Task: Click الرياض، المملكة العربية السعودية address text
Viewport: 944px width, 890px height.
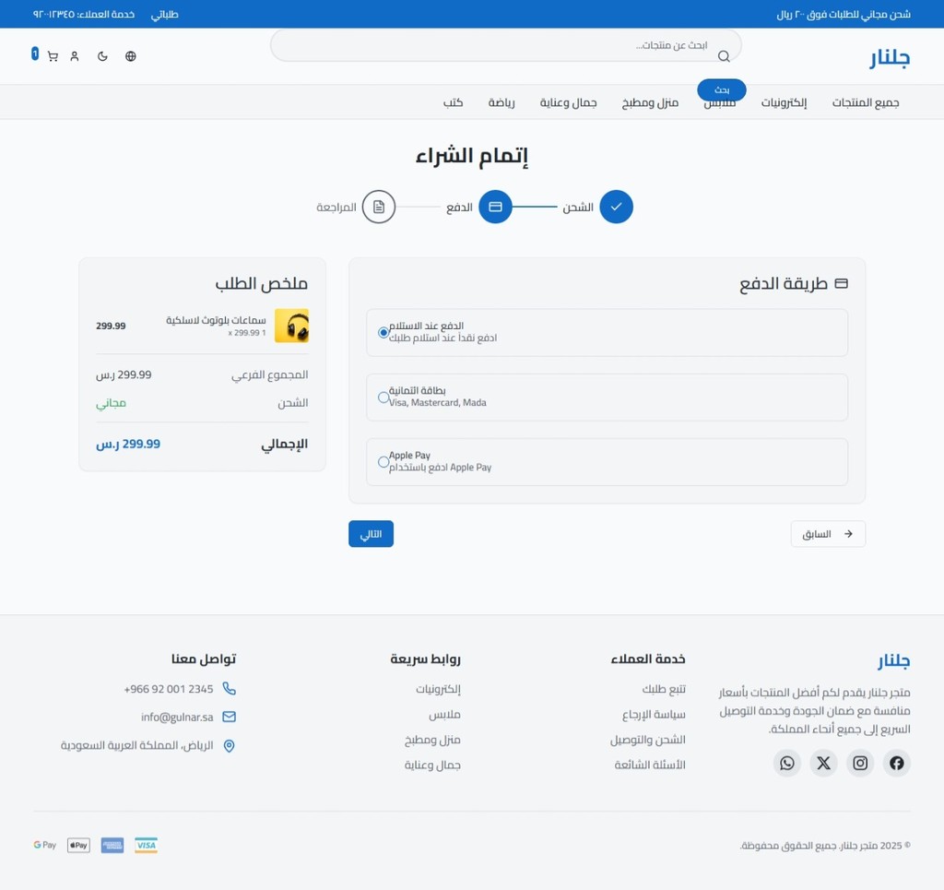Action: click(x=136, y=745)
